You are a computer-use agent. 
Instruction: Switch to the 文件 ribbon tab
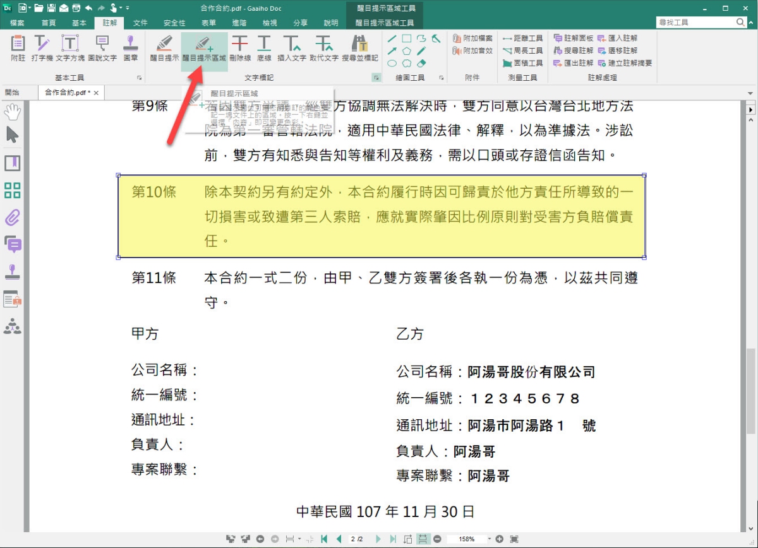140,23
